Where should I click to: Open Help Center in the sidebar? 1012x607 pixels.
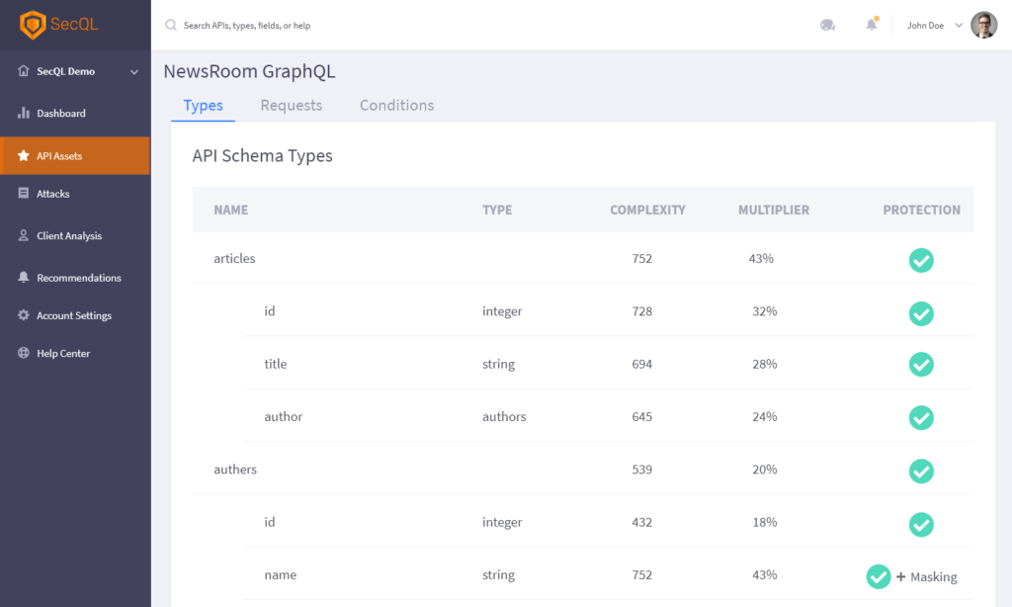tap(62, 354)
